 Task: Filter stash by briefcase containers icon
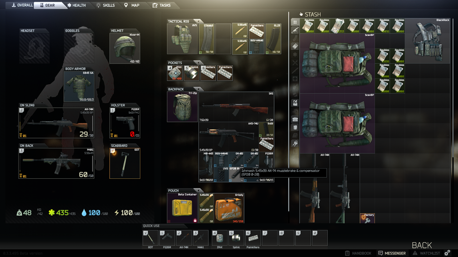[x=295, y=119]
